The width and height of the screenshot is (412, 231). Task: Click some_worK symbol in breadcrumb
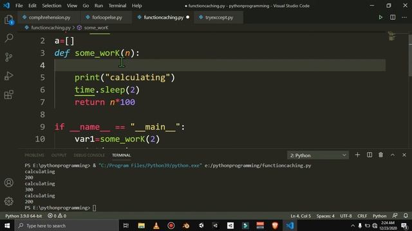(x=96, y=28)
